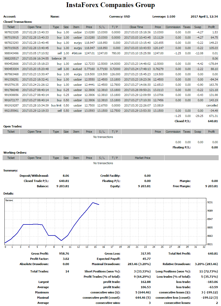This screenshot has width=221, height=306.
Task: Click the "Total Trades:" label
Action: (39, 271)
